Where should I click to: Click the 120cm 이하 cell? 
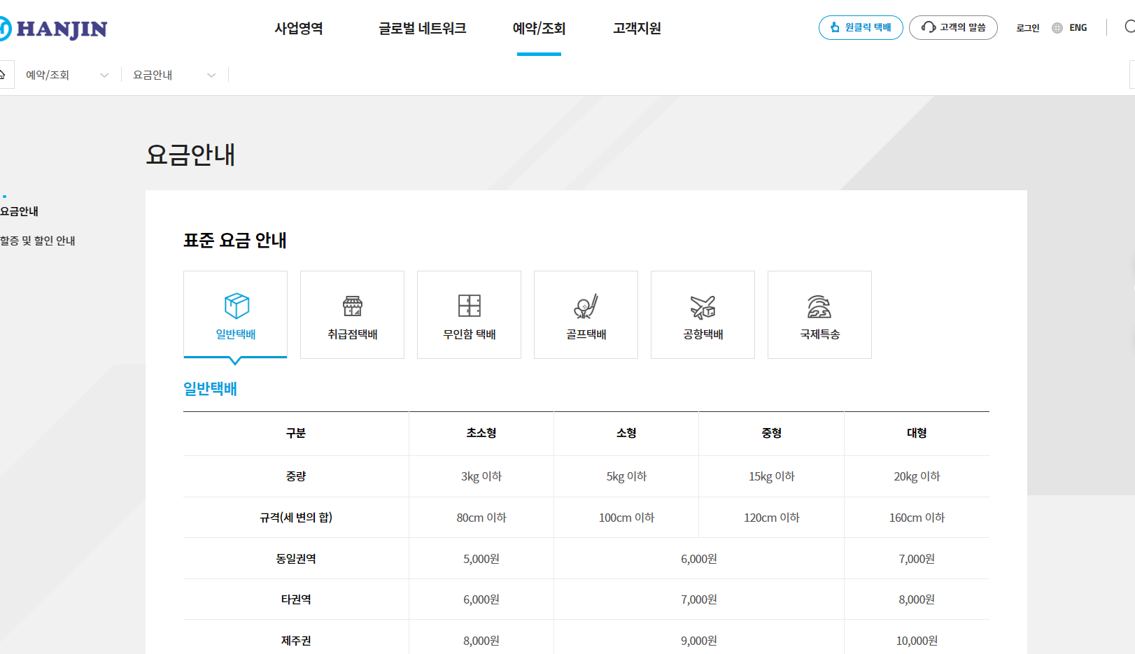coord(771,518)
